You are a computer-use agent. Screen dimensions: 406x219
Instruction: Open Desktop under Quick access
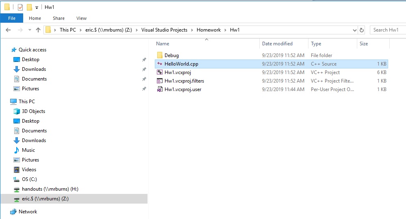[x=30, y=60]
